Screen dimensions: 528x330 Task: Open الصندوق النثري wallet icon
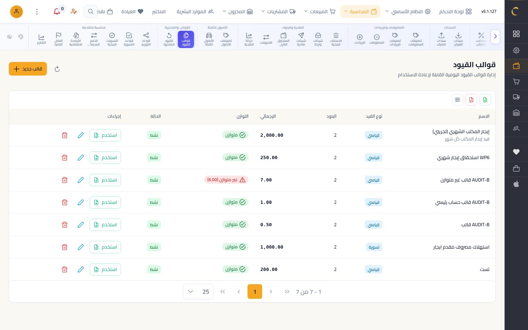click(283, 39)
